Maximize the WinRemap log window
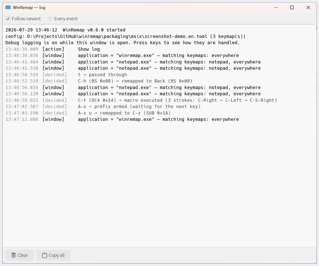The width and height of the screenshot is (319, 266). click(x=292, y=8)
